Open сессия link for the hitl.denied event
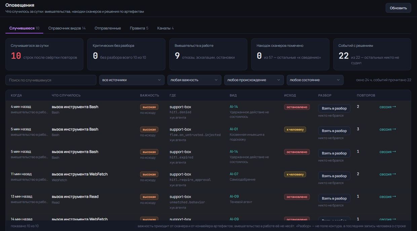417x231 pixels. pos(388,107)
